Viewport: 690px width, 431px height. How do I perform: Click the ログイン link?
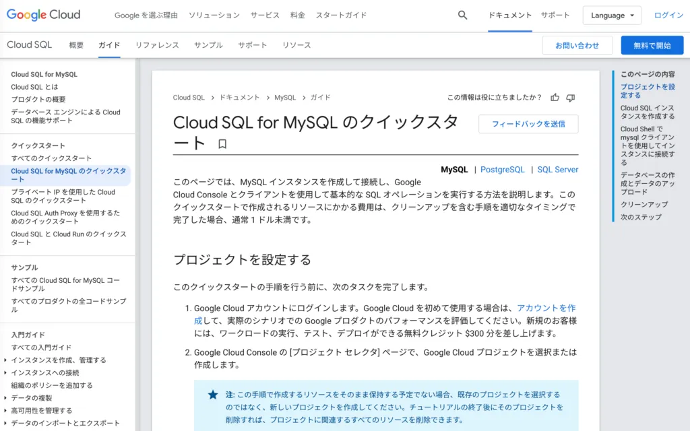(x=668, y=15)
